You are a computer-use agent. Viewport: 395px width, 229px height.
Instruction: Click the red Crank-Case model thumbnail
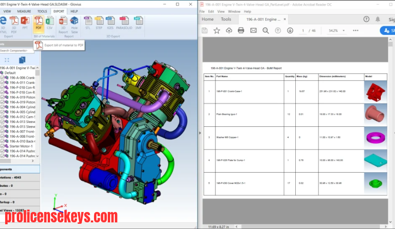[x=376, y=92]
